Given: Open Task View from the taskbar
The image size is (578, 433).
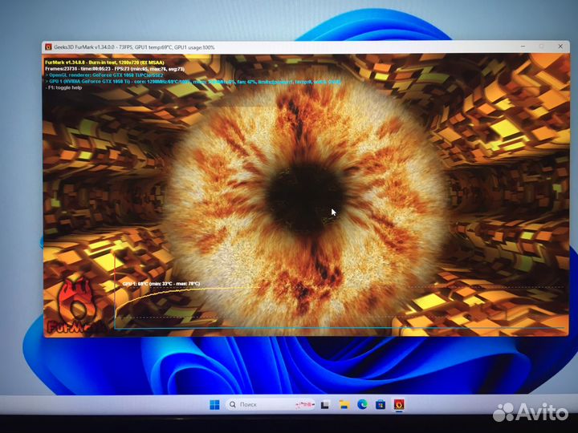Looking at the screenshot, I should pyautogui.click(x=325, y=405).
